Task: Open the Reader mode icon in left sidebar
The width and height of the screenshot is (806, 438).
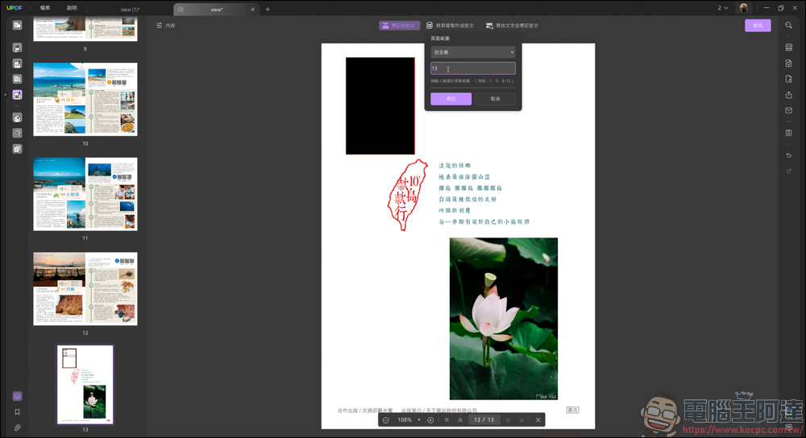Action: (x=17, y=25)
